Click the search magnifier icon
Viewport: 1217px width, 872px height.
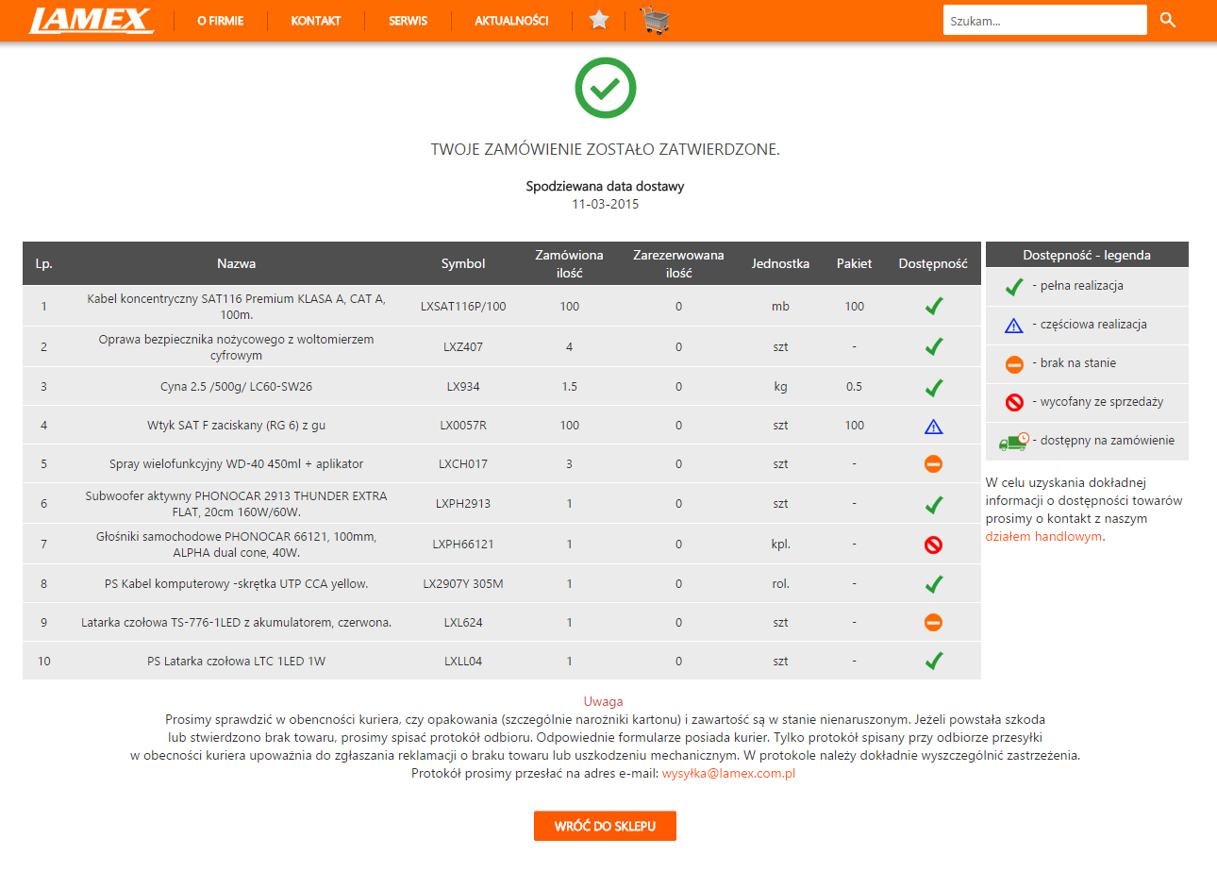coord(1168,20)
